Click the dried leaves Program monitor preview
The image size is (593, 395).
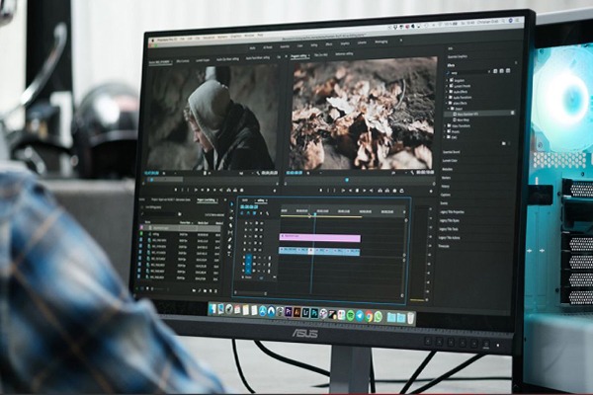[x=363, y=113]
